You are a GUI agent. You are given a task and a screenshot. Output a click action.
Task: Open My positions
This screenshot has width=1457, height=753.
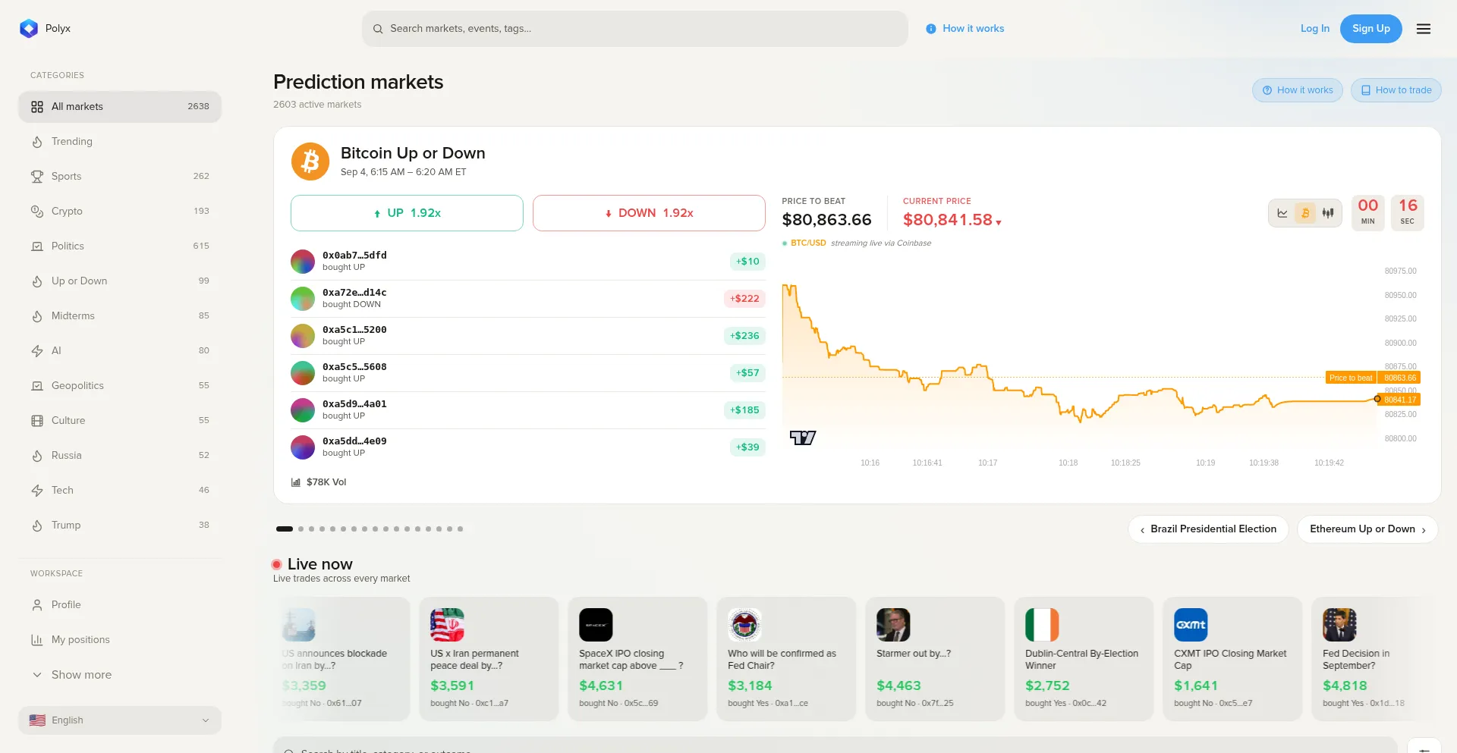click(120, 640)
